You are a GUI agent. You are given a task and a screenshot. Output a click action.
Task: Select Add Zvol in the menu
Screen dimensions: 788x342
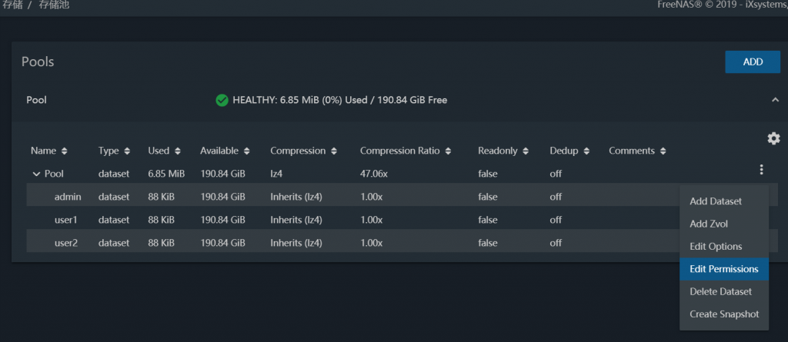coord(709,224)
